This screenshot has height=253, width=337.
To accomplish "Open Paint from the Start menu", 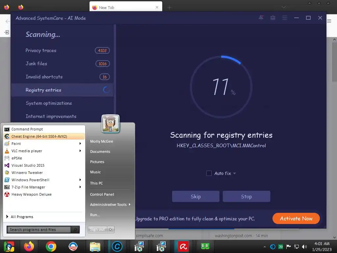I will pos(44,144).
